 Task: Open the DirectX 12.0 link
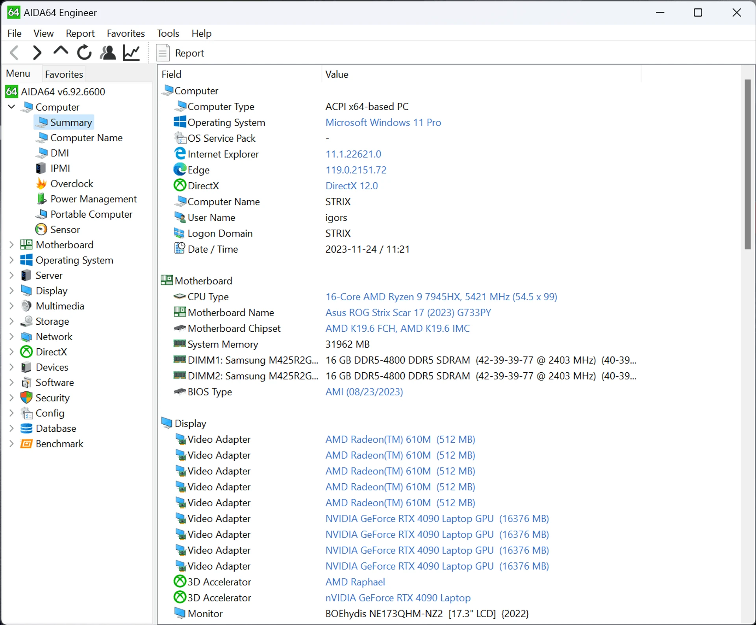[x=352, y=186]
